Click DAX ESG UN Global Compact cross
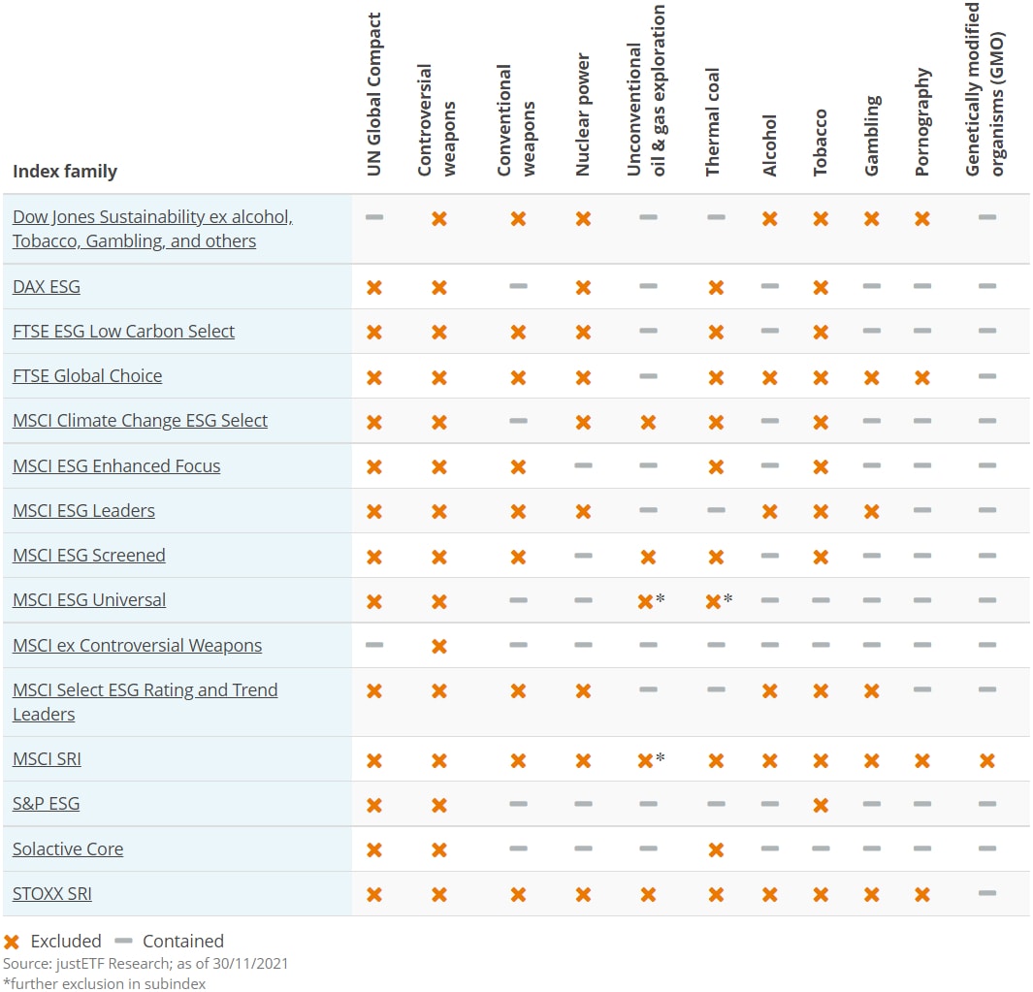The image size is (1033, 992). click(374, 288)
